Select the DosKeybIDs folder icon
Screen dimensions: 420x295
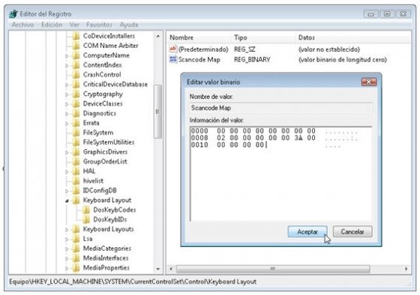coord(86,219)
